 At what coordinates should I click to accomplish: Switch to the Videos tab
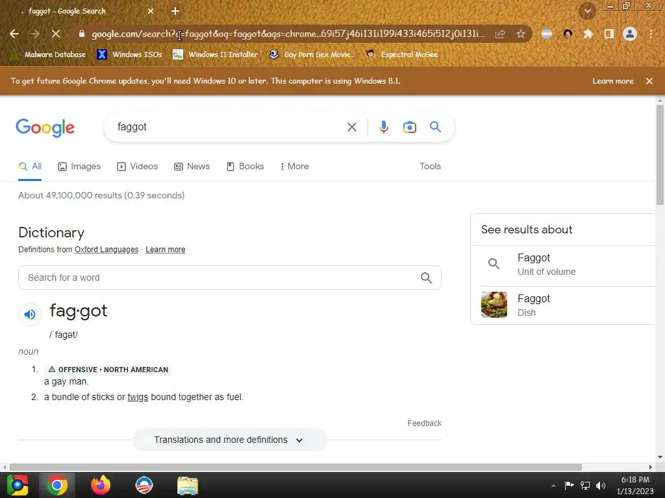[x=138, y=167]
